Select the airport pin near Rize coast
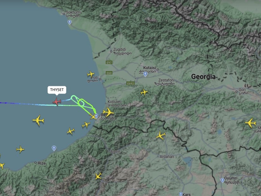 (x=54, y=148)
